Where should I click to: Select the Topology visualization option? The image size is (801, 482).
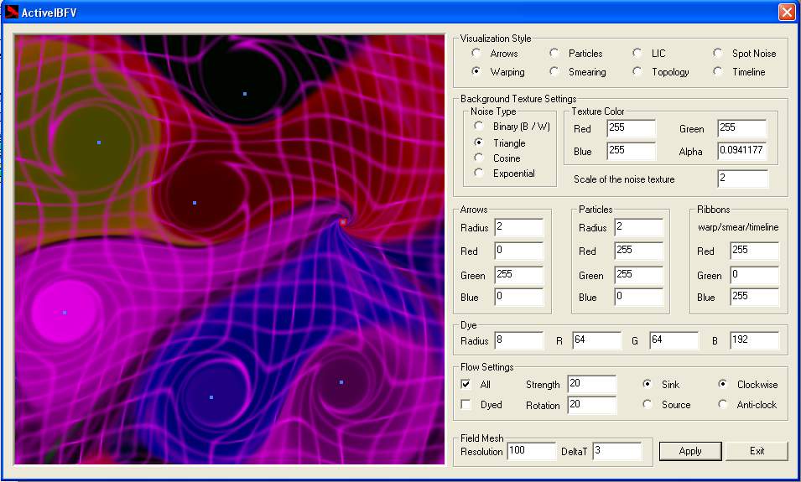(x=637, y=72)
